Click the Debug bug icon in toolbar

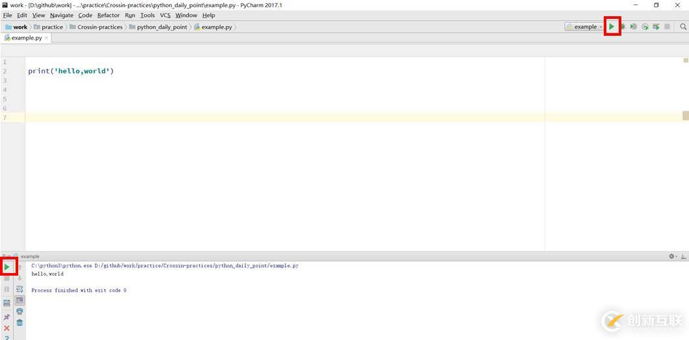(x=623, y=27)
